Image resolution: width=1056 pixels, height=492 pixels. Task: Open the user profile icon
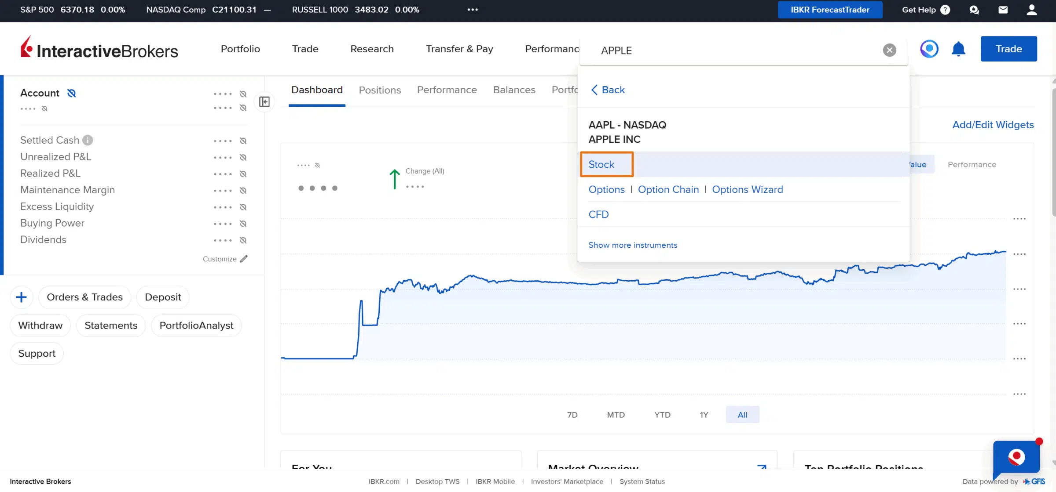pyautogui.click(x=1032, y=10)
